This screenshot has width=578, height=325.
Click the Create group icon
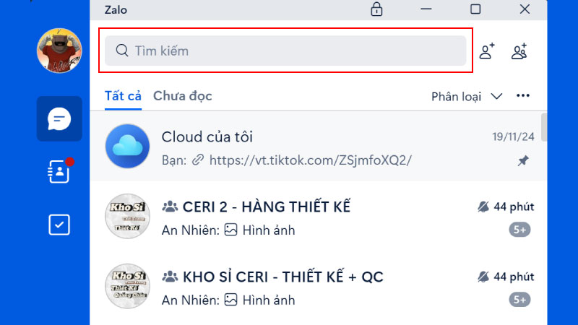tap(519, 51)
